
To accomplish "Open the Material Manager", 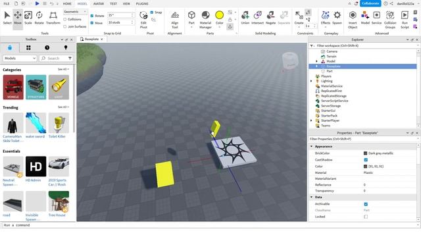I will click(205, 20).
